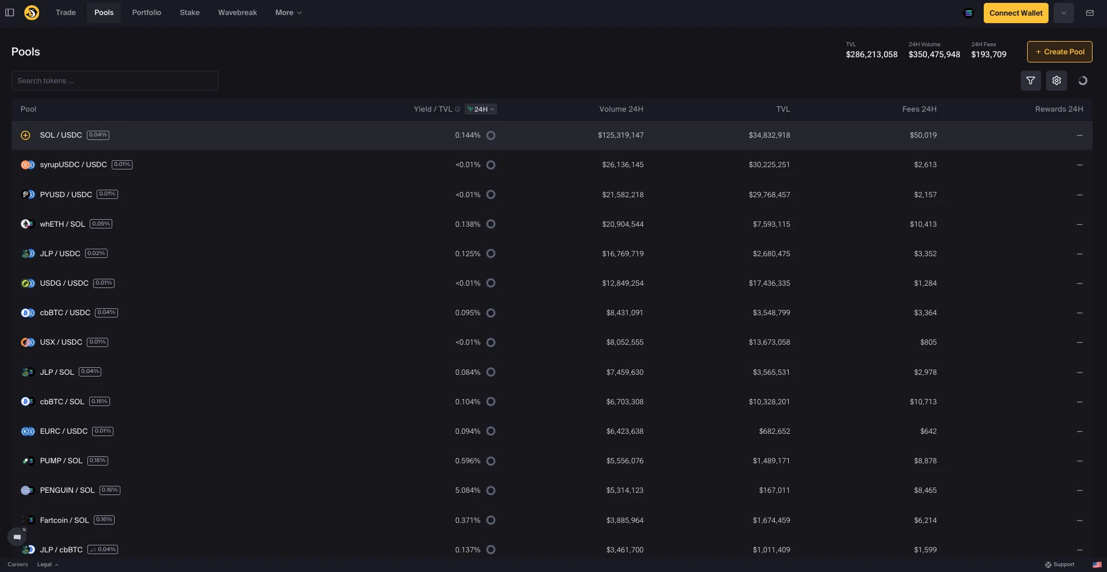Image resolution: width=1107 pixels, height=572 pixels.
Task: Click the $125,319,147 volume value
Action: coord(621,135)
